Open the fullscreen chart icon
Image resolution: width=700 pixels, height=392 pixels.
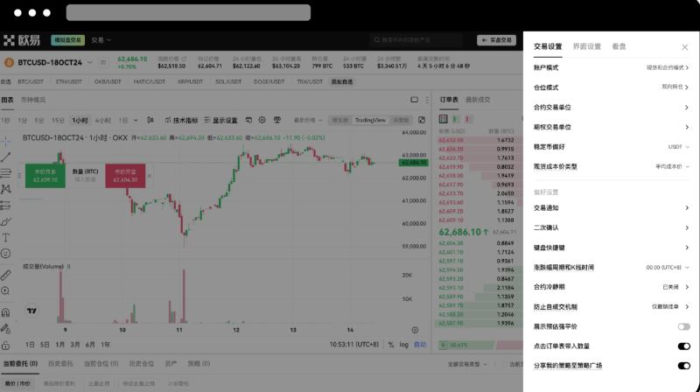[x=422, y=120]
